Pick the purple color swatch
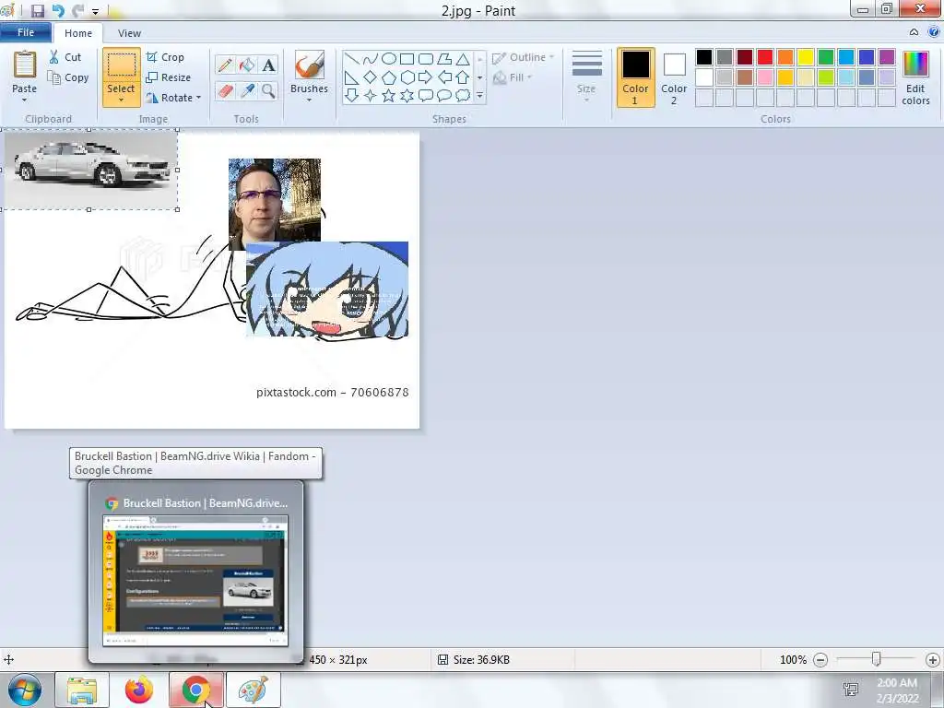The image size is (944, 708). pyautogui.click(x=886, y=57)
